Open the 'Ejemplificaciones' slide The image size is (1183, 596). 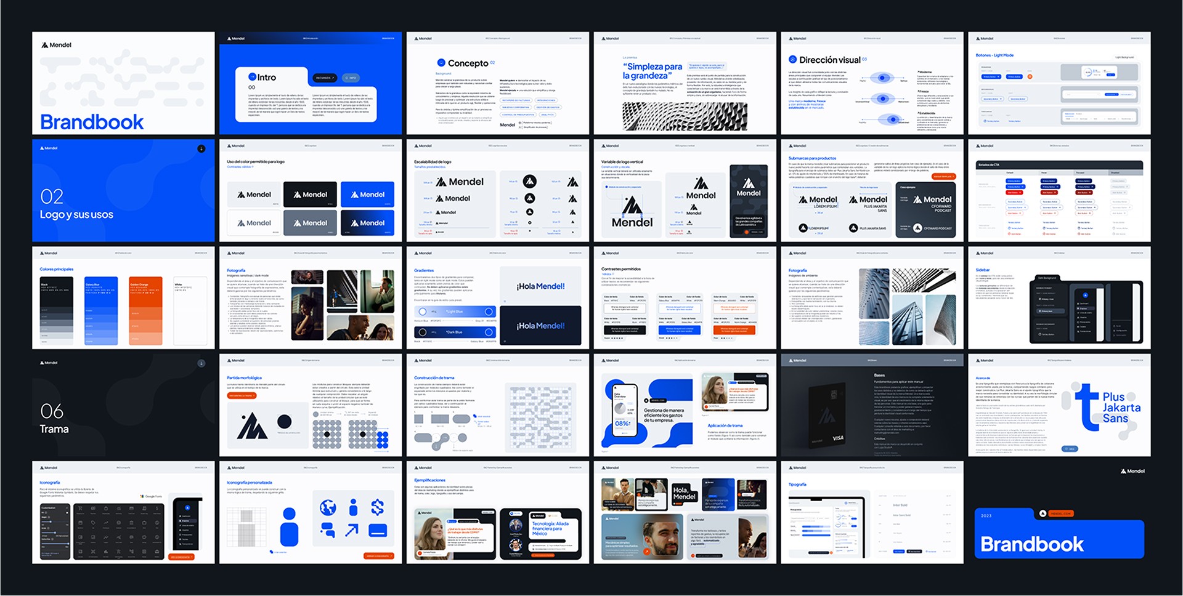(x=498, y=512)
